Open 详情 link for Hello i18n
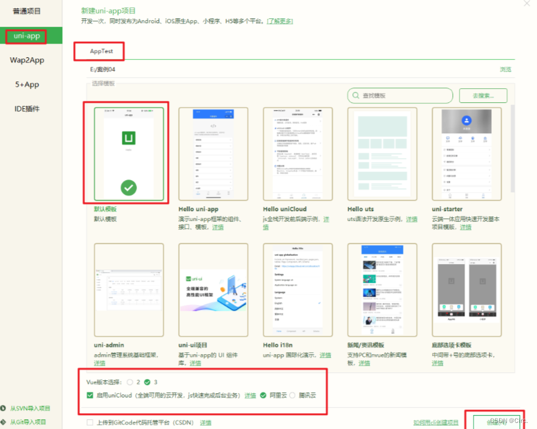This screenshot has height=429, width=537. (325, 355)
